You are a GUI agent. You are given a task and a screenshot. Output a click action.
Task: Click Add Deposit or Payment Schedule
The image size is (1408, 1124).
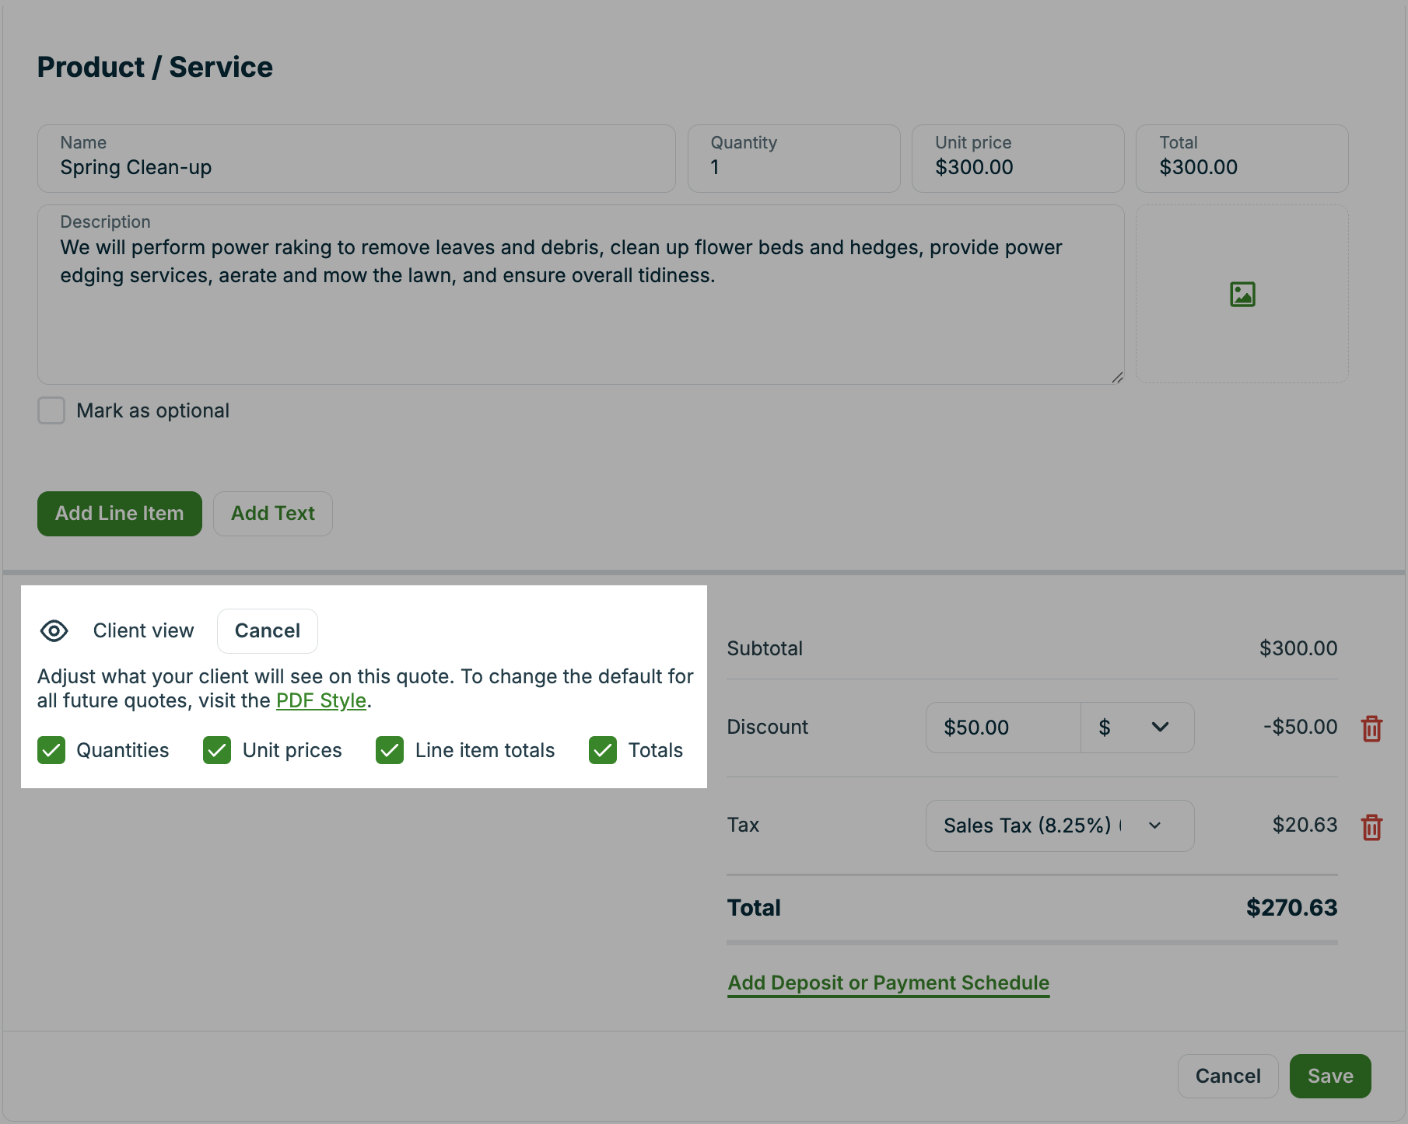point(888,983)
